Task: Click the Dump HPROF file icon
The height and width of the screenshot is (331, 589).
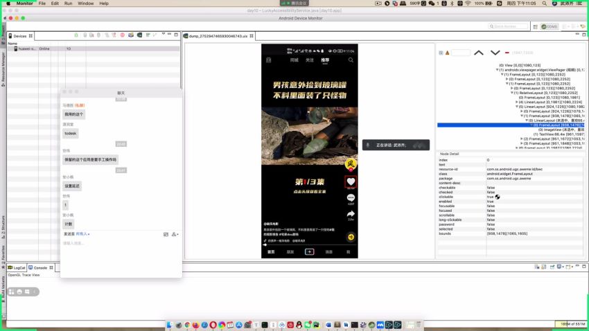Action: (x=91, y=35)
